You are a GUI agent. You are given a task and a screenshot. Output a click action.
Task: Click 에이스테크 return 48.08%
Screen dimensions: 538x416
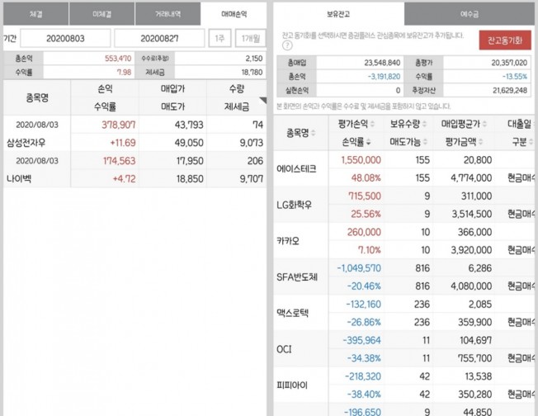[366, 177]
